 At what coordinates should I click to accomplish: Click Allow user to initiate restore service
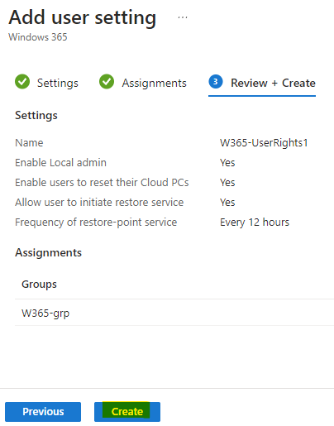(x=99, y=203)
